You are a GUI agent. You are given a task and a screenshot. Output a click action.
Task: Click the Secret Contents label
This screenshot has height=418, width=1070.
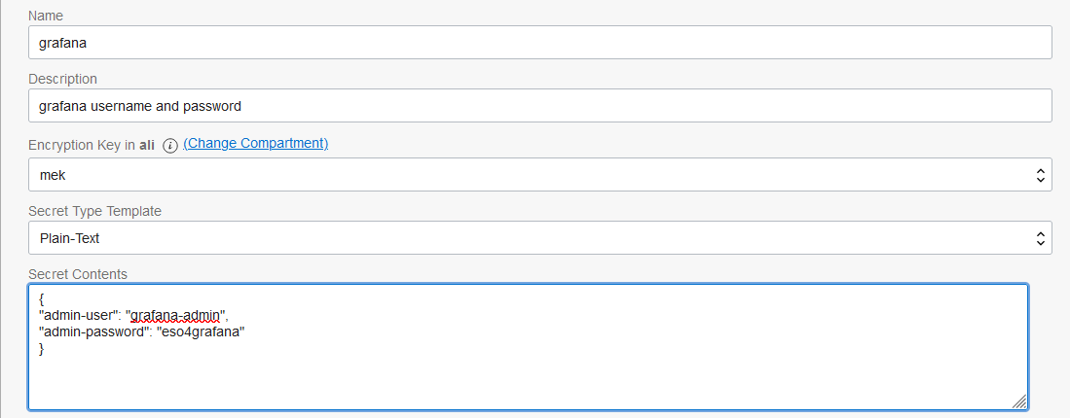tap(78, 274)
